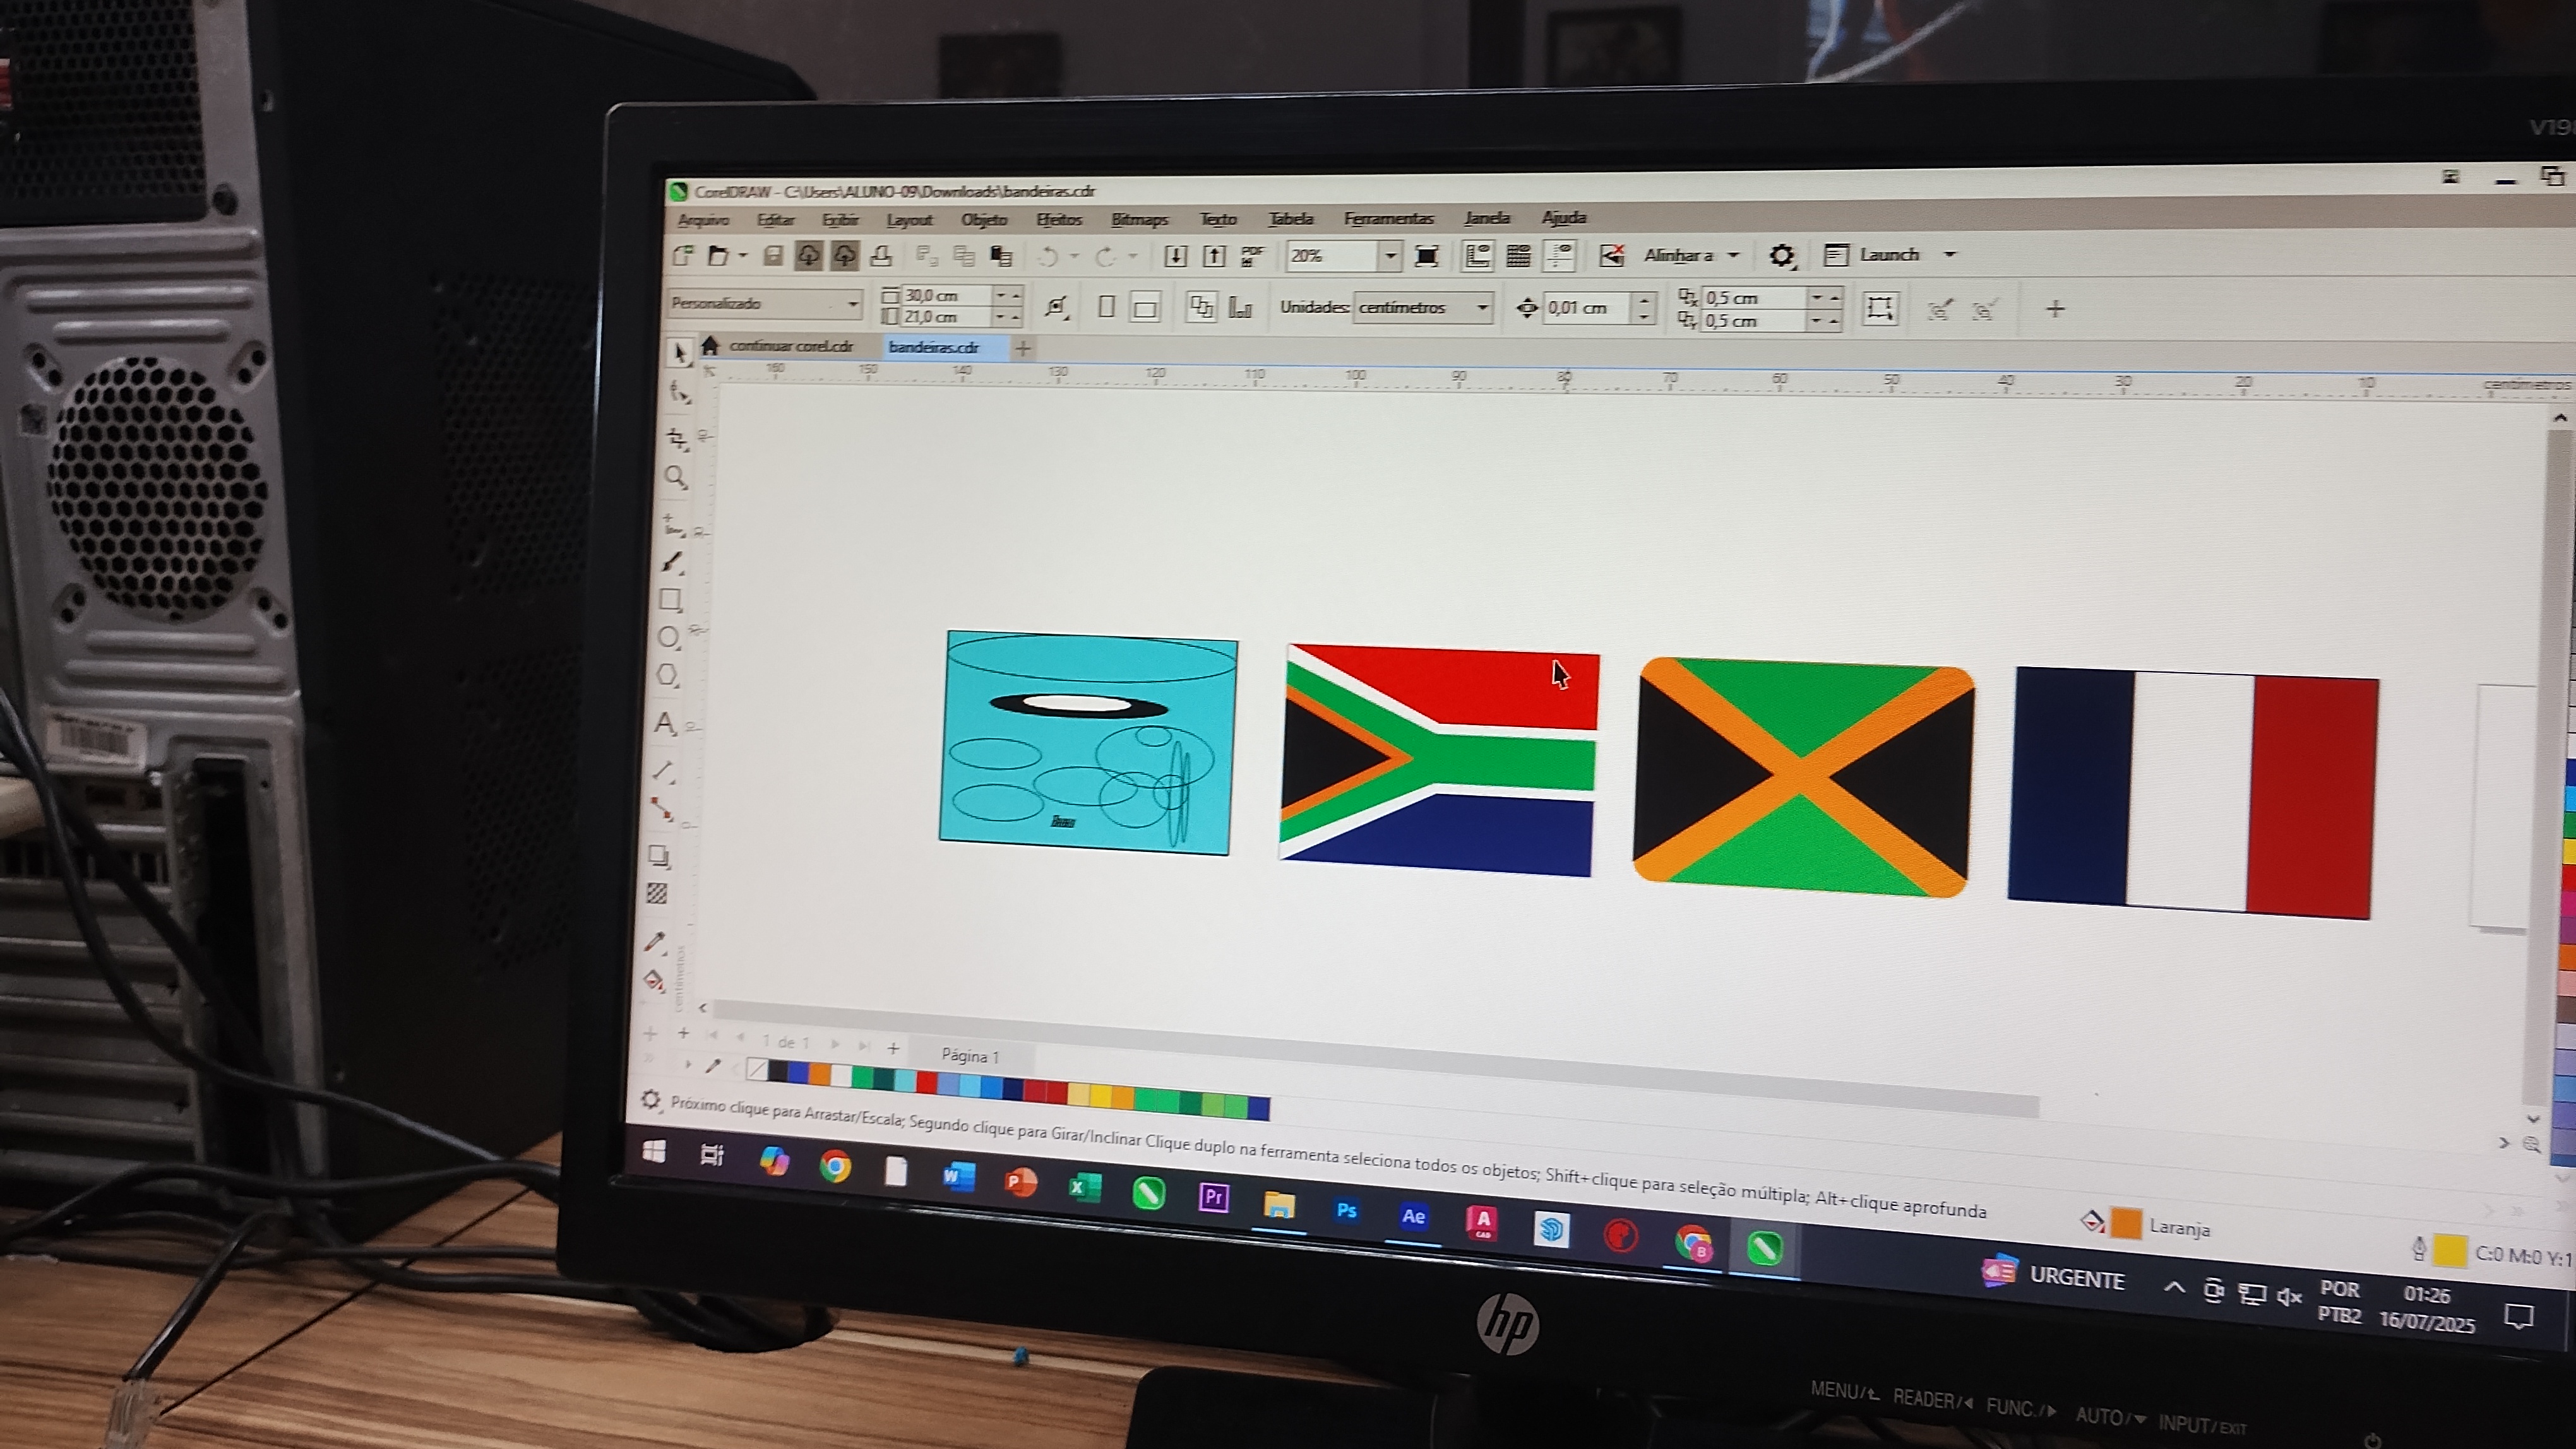Open the Objeto menu
The image size is (2576, 1449).
point(984,219)
